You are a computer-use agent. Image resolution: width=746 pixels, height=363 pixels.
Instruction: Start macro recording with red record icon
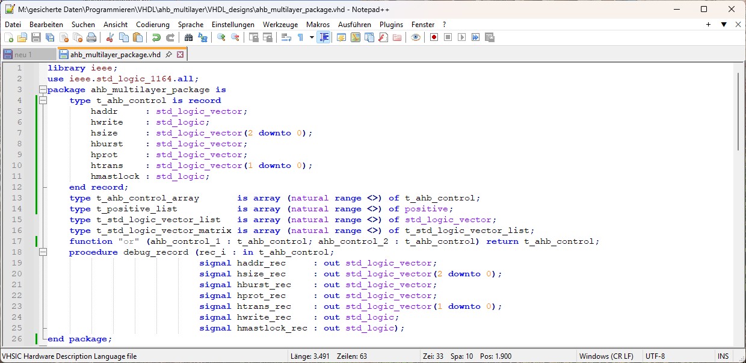tap(434, 37)
